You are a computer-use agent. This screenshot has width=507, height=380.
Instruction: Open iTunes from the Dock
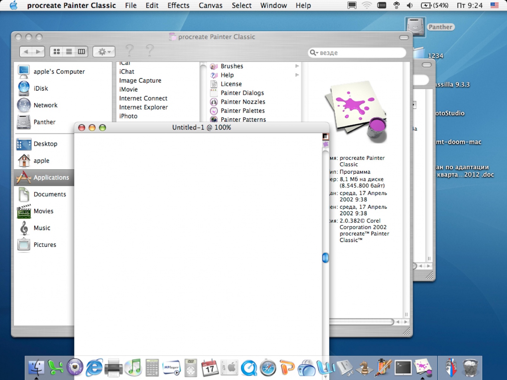point(133,368)
